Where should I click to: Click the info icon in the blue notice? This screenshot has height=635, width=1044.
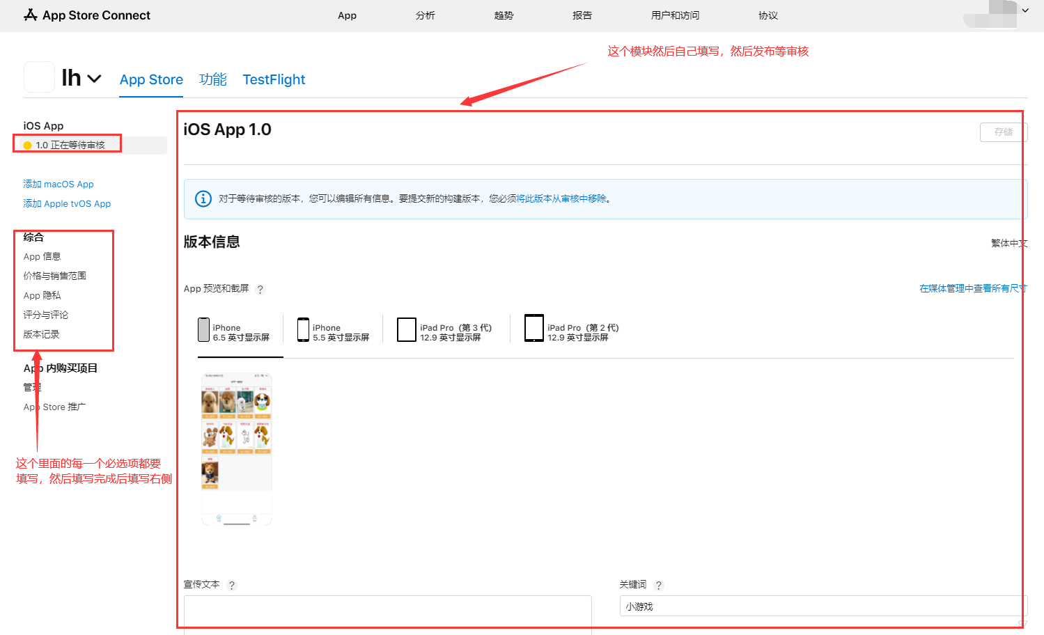click(203, 198)
